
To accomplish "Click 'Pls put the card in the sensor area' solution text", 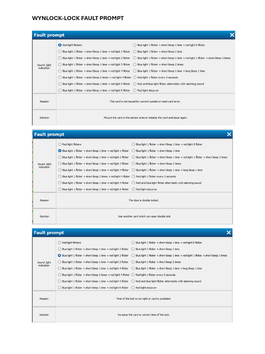I will tap(146, 118).
